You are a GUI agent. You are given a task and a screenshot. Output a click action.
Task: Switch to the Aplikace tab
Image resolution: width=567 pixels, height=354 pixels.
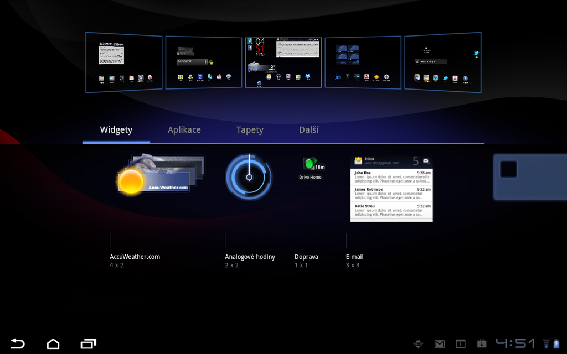pos(184,130)
